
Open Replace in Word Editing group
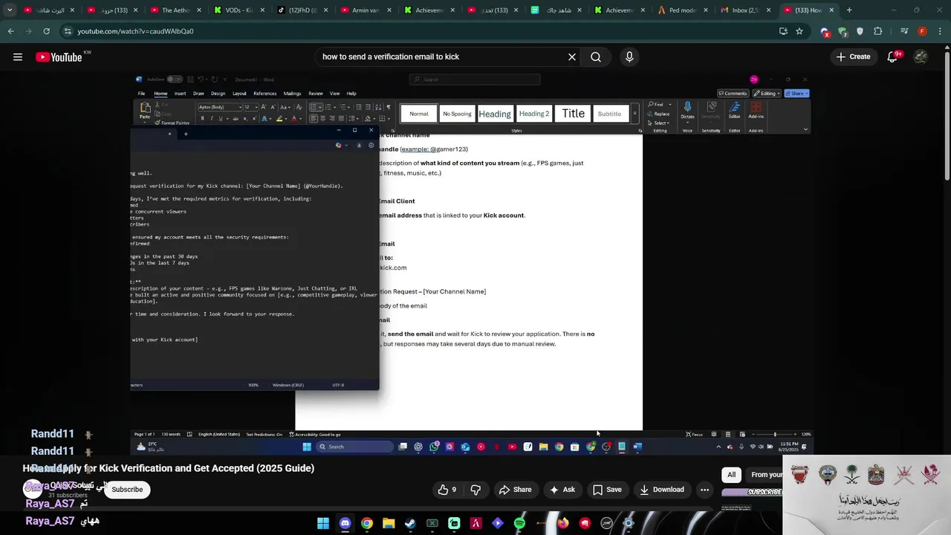[660, 114]
